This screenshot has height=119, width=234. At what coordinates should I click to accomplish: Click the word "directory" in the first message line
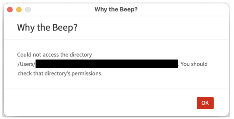[81, 55]
